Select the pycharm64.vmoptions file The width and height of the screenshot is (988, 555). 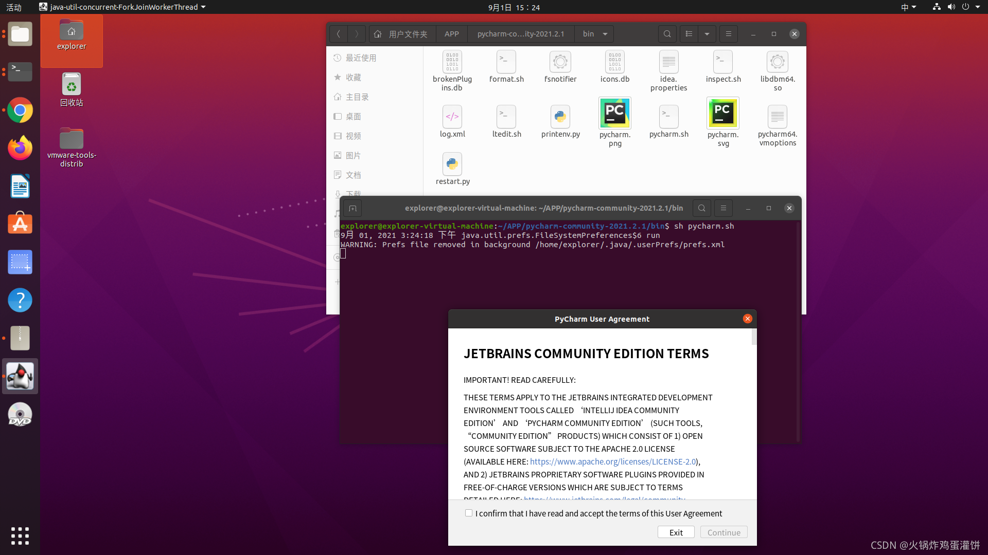point(777,126)
